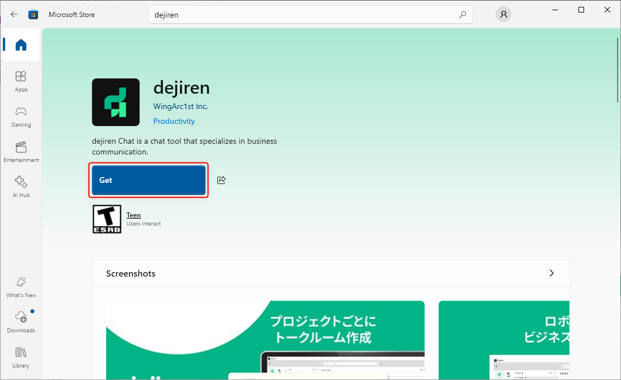The image size is (621, 380).
Task: Open the Entertainment section
Action: point(21,152)
